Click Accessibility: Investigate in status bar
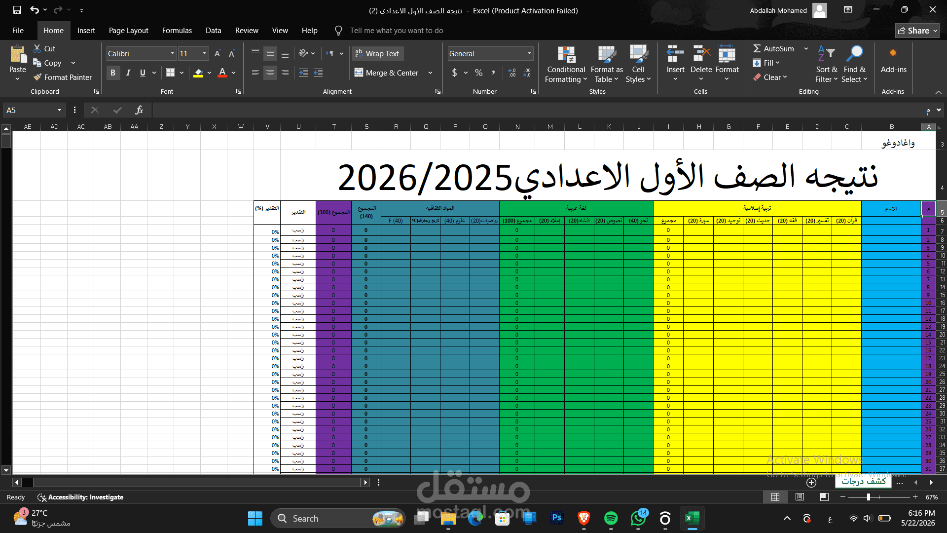 pyautogui.click(x=80, y=497)
